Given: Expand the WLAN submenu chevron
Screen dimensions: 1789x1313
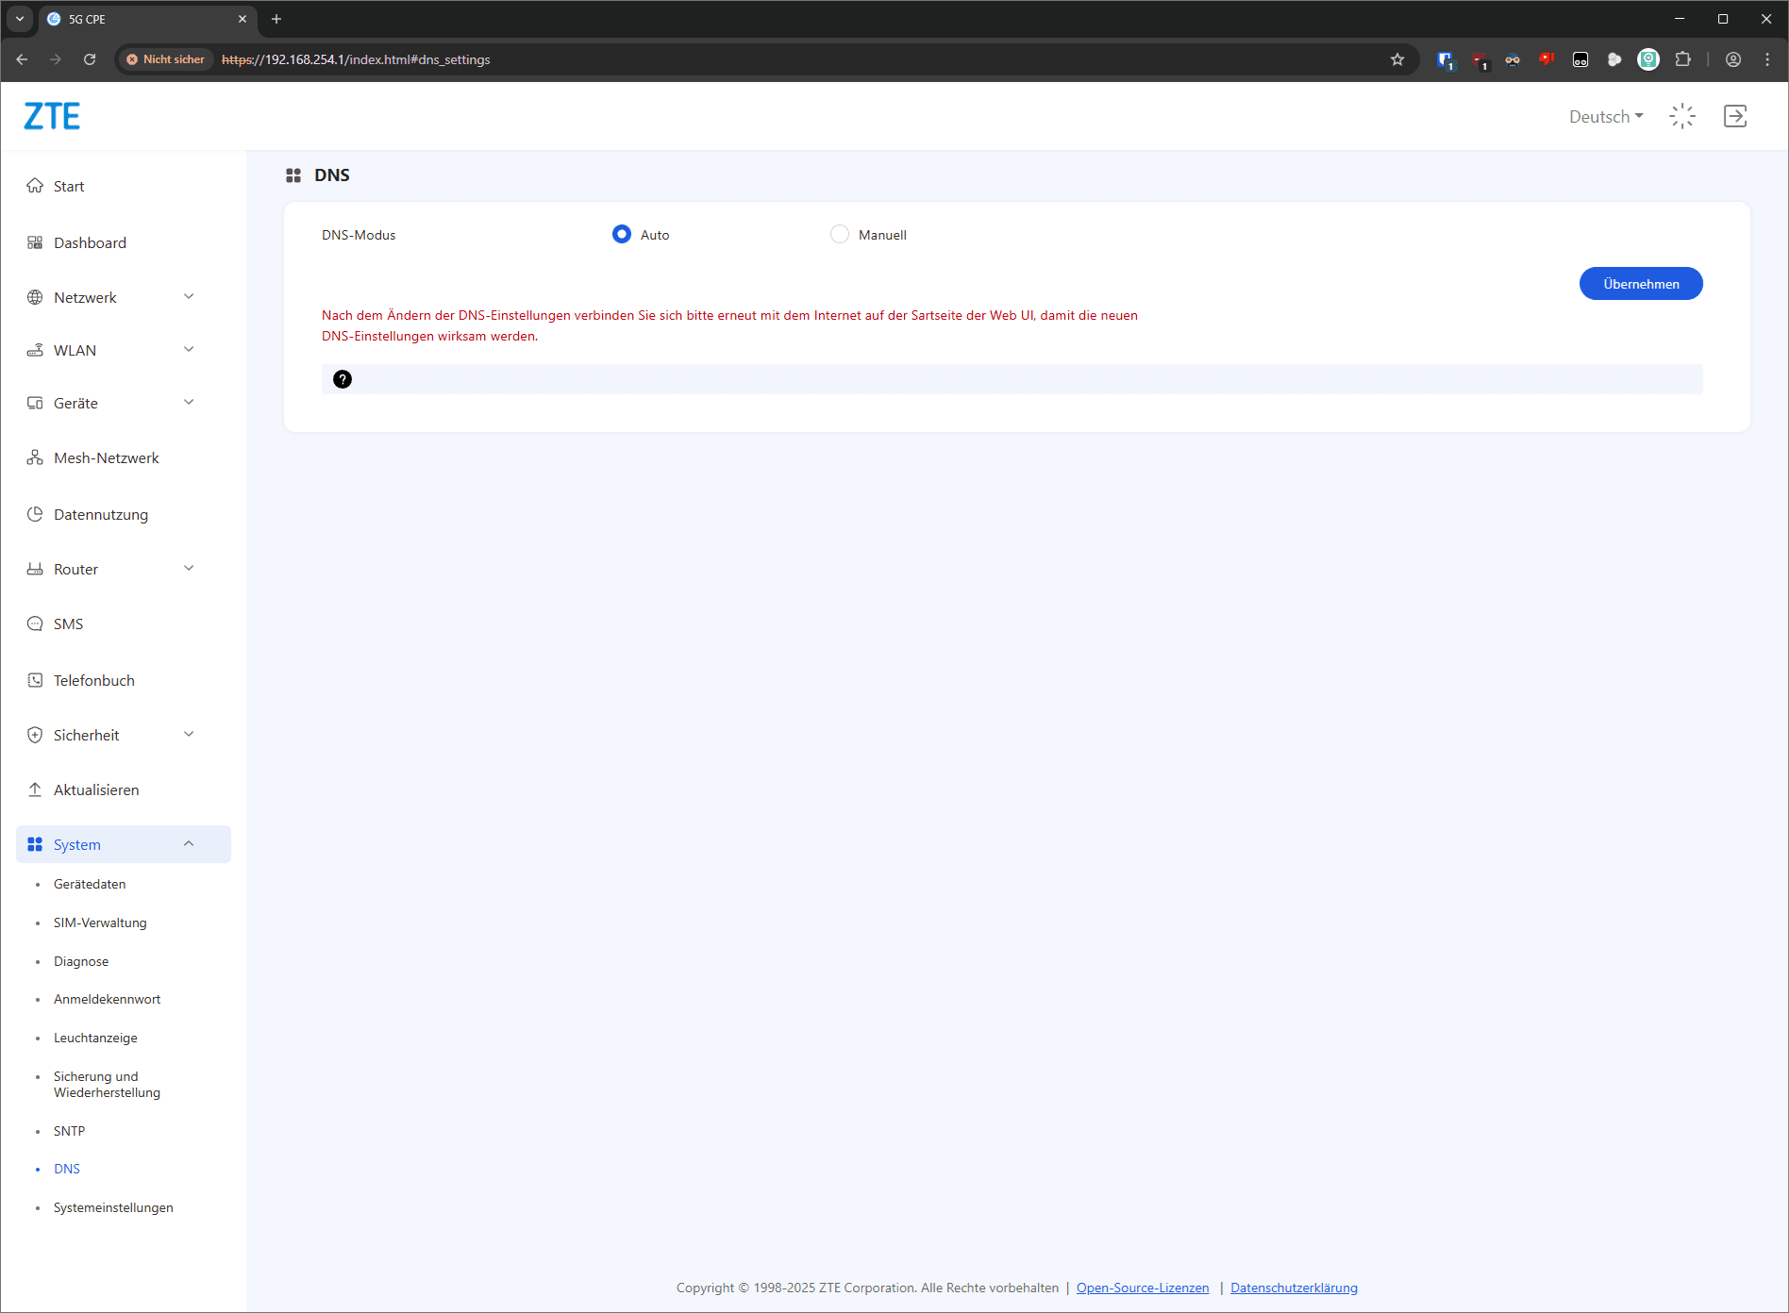Looking at the screenshot, I should (189, 349).
